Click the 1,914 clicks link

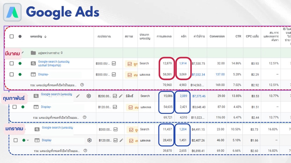183,63
